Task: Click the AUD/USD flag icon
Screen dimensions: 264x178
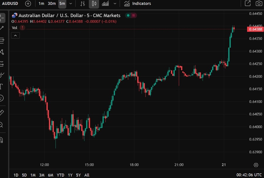Action: (14, 16)
